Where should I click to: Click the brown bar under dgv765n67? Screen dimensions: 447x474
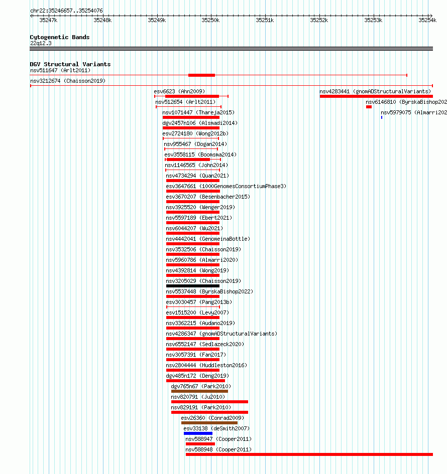(x=199, y=391)
